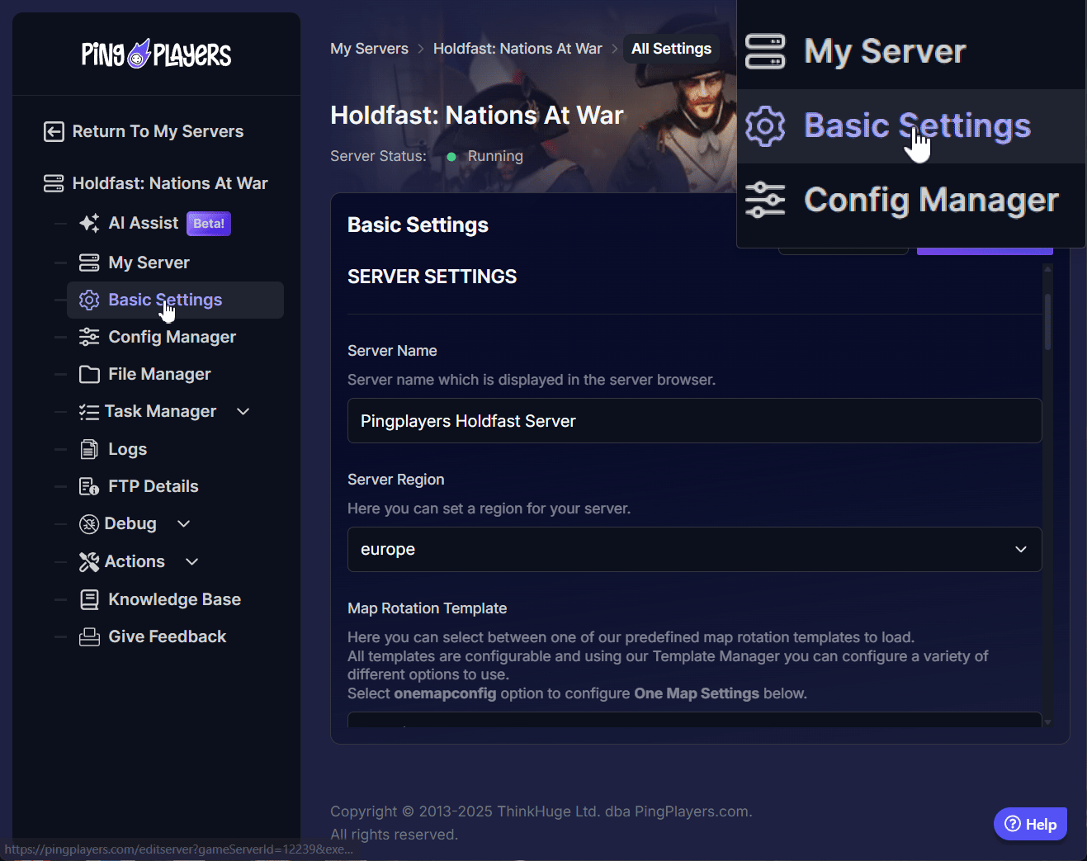Click Basic Settings label in zoomed overlay

pos(918,126)
